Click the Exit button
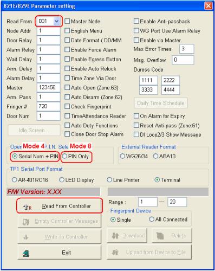The height and width of the screenshot is (271, 215). point(60,253)
